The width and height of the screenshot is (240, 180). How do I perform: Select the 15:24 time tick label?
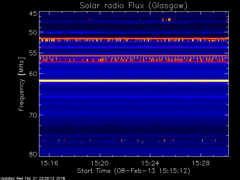150,163
